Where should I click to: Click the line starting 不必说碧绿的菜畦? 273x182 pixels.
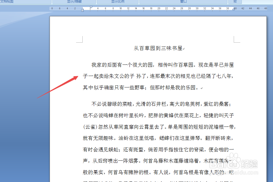click(x=161, y=104)
